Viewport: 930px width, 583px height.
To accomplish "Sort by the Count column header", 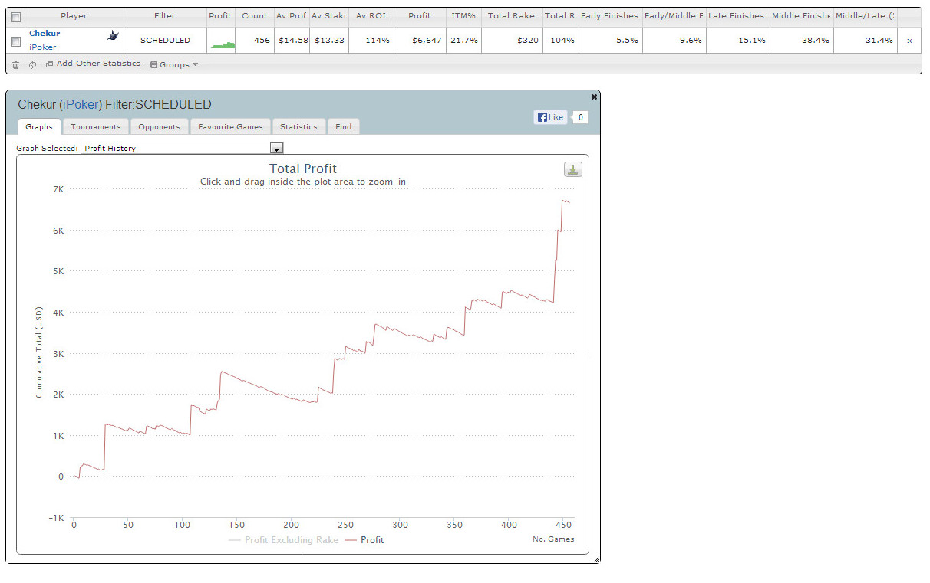I will coord(254,15).
